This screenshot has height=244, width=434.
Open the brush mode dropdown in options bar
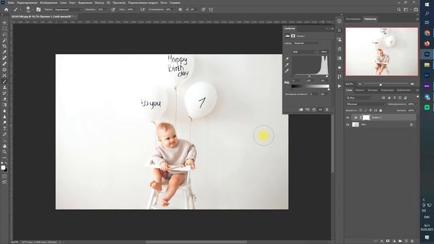68,9
